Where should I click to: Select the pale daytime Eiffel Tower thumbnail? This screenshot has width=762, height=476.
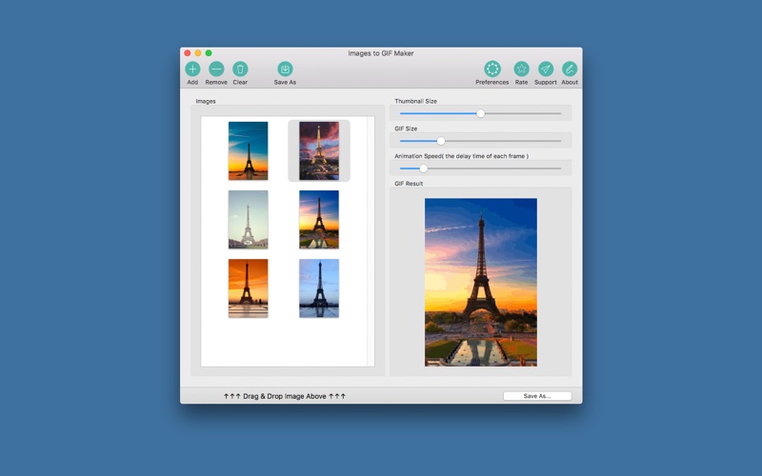coord(248,220)
